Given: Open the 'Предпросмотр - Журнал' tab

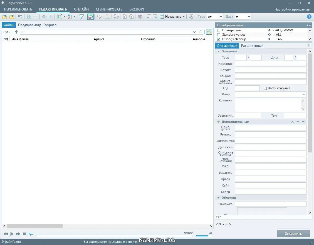Looking at the screenshot, I should (37, 25).
